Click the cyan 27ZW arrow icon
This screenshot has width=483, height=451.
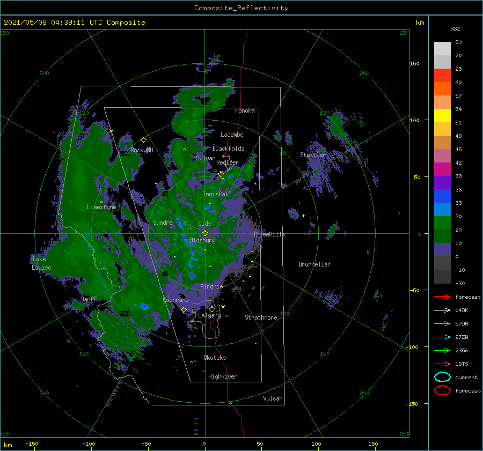(x=442, y=337)
